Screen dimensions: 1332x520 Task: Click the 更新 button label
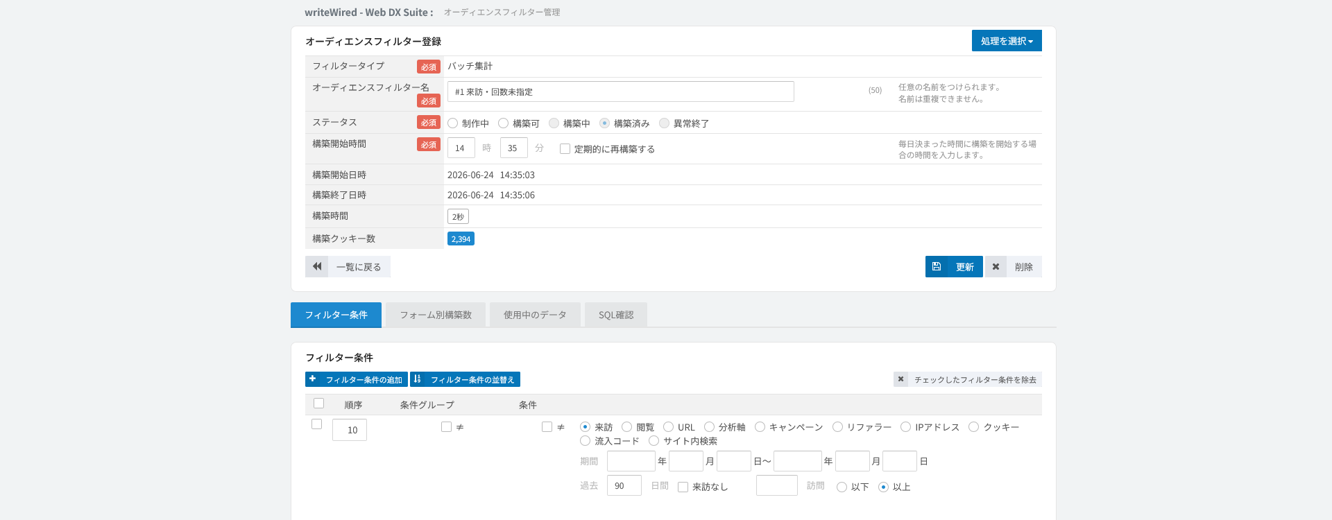tap(965, 267)
